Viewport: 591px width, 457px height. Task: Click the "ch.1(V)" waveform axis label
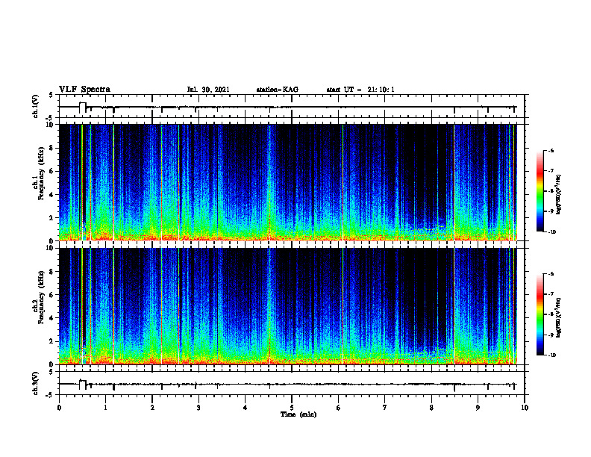pyautogui.click(x=35, y=106)
